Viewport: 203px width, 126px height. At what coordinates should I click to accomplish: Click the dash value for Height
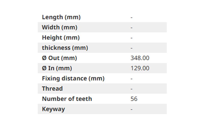click(x=131, y=38)
